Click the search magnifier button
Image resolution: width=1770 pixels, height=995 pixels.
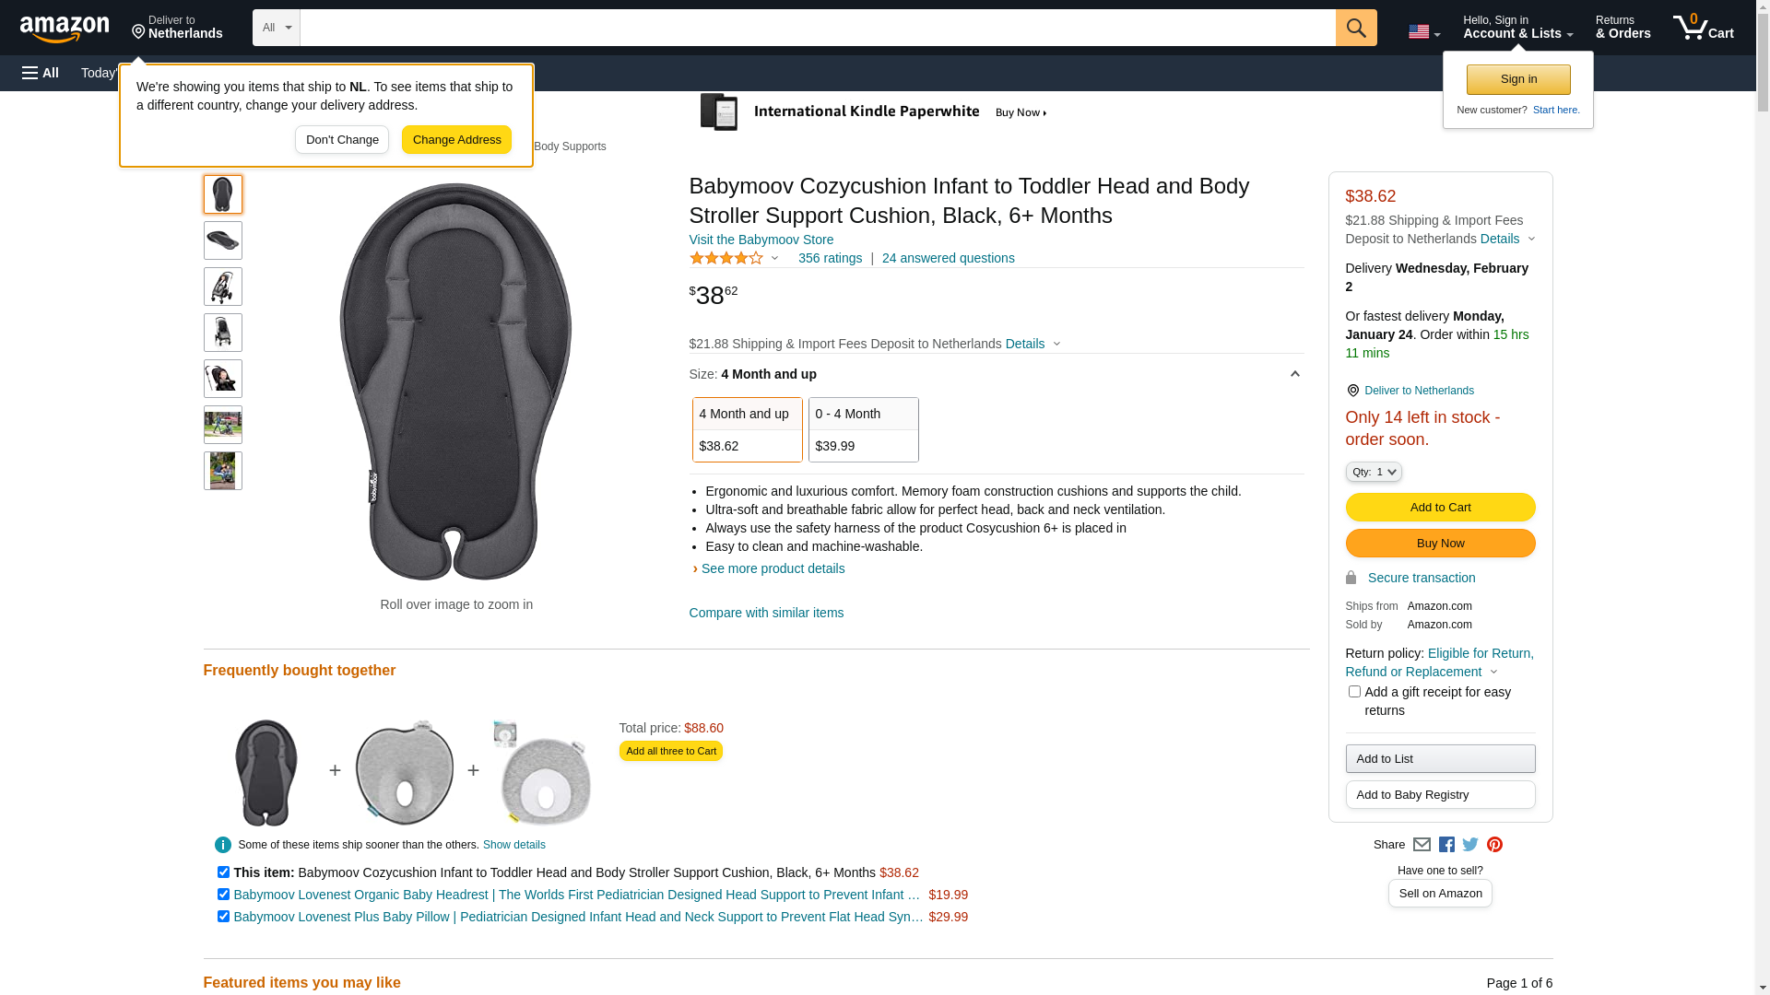pyautogui.click(x=1356, y=28)
